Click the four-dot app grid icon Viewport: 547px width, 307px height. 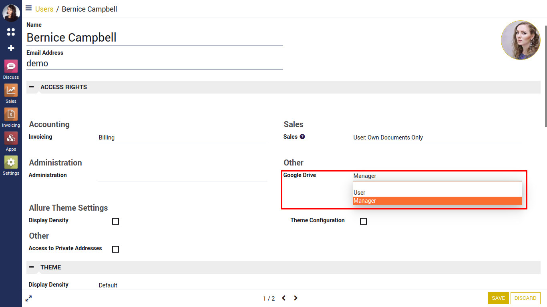(x=11, y=32)
